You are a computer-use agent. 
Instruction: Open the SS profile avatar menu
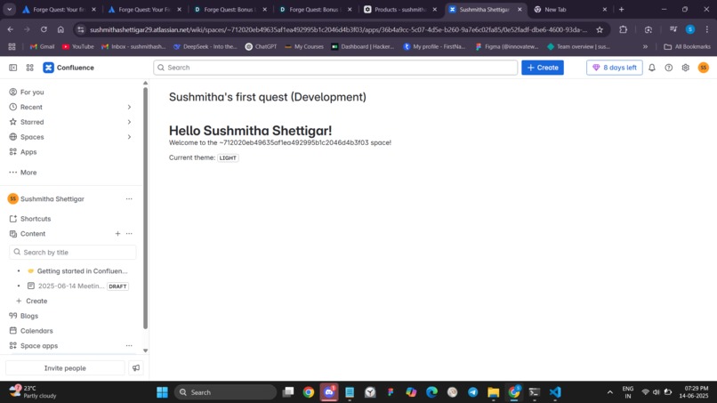pyautogui.click(x=704, y=68)
